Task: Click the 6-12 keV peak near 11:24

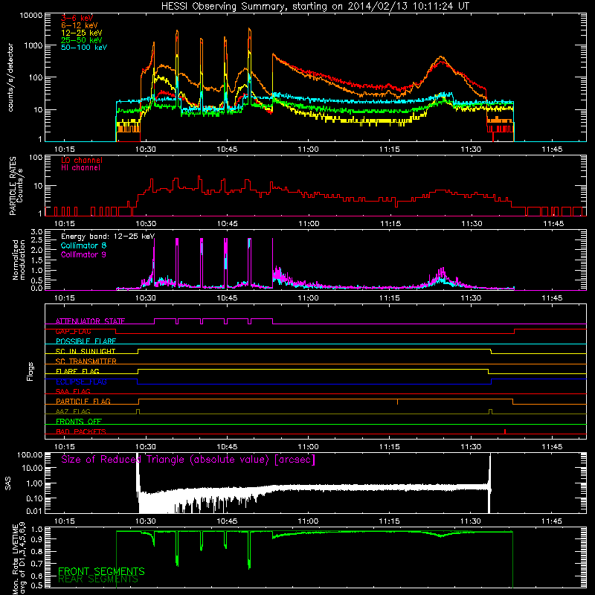Action: tap(440, 57)
